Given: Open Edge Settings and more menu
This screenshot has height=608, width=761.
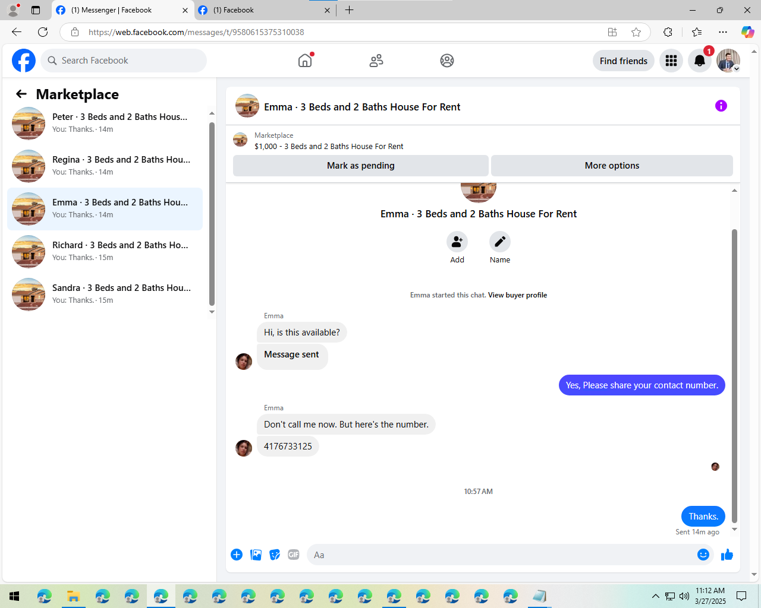Looking at the screenshot, I should point(723,32).
